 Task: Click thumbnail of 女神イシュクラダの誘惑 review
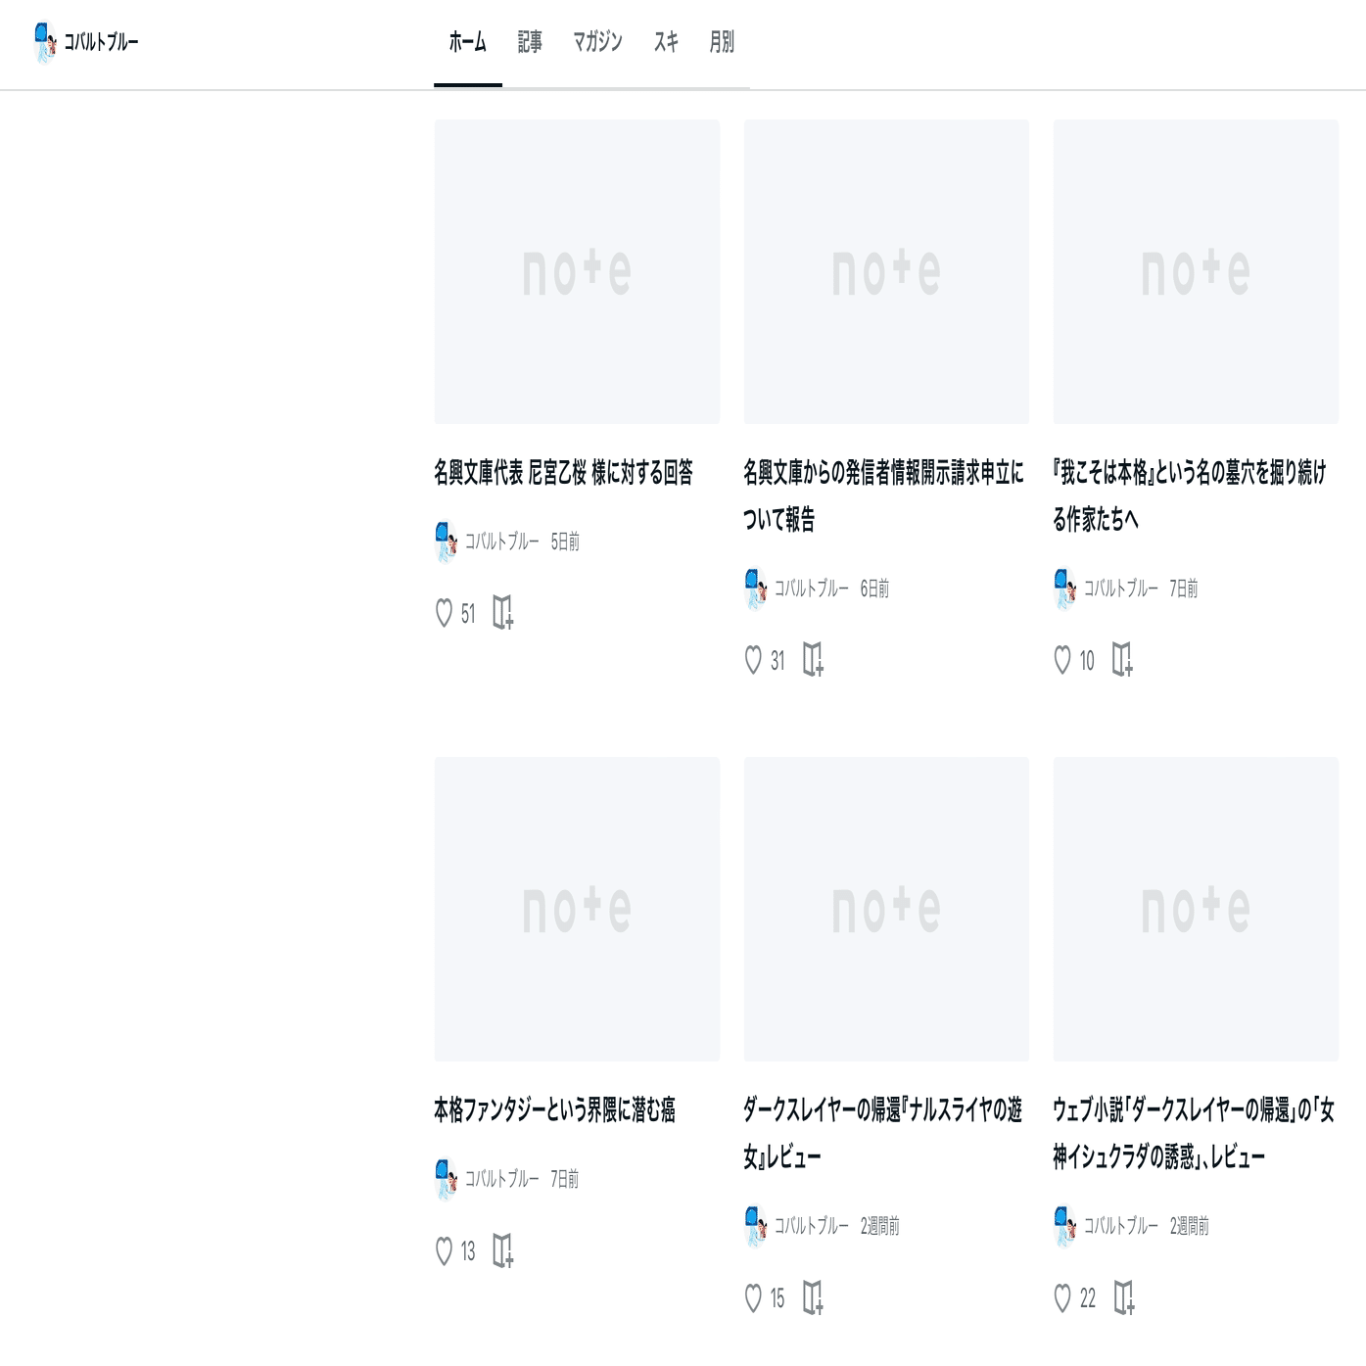tap(1196, 910)
